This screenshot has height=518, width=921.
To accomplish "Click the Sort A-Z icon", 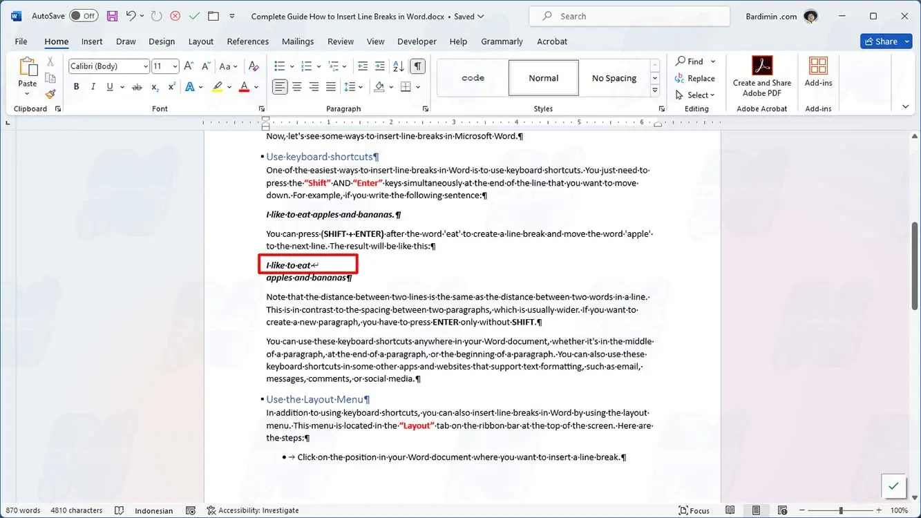I will (x=399, y=66).
